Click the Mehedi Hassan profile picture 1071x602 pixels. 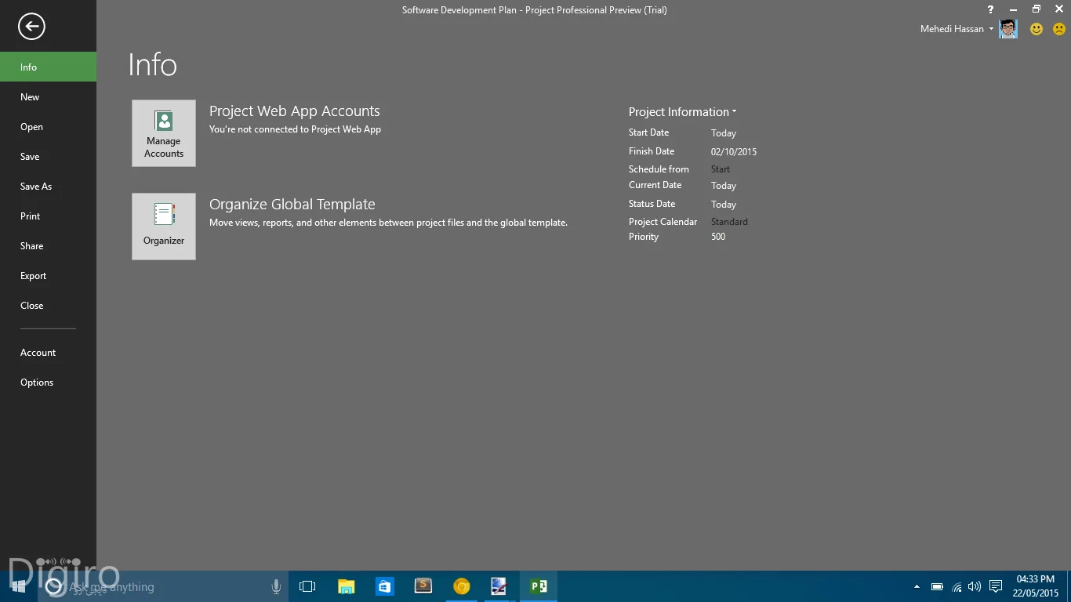pos(1008,29)
